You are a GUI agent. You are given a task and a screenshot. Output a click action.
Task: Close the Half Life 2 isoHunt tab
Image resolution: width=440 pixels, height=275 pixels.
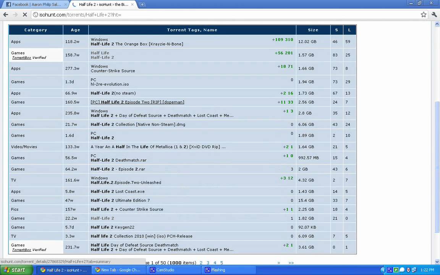[133, 5]
